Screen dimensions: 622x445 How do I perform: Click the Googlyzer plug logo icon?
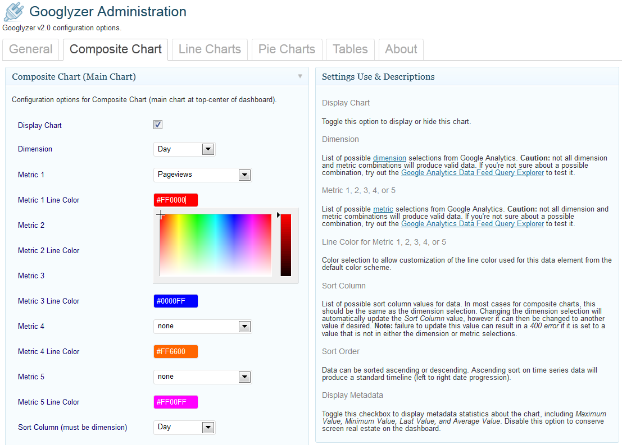tap(13, 11)
